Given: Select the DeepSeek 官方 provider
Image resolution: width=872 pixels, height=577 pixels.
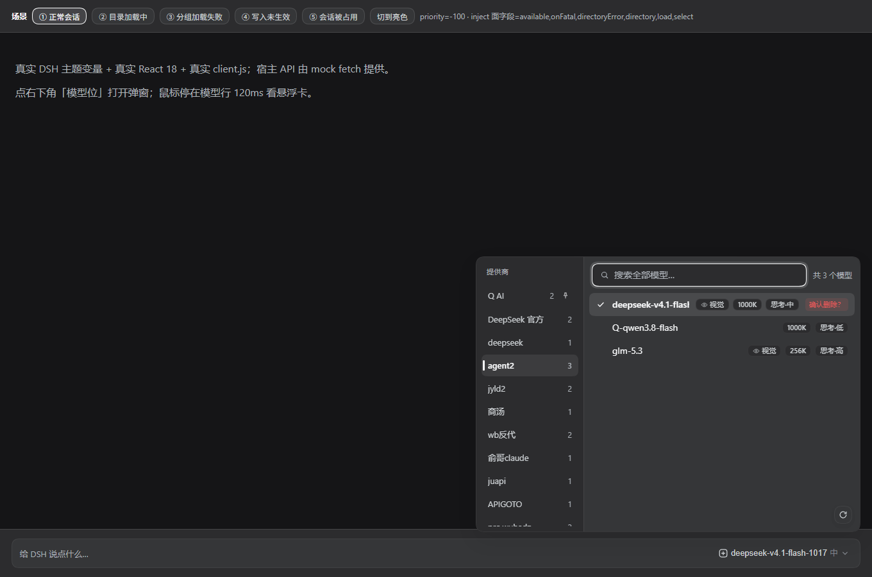Looking at the screenshot, I should tap(530, 319).
